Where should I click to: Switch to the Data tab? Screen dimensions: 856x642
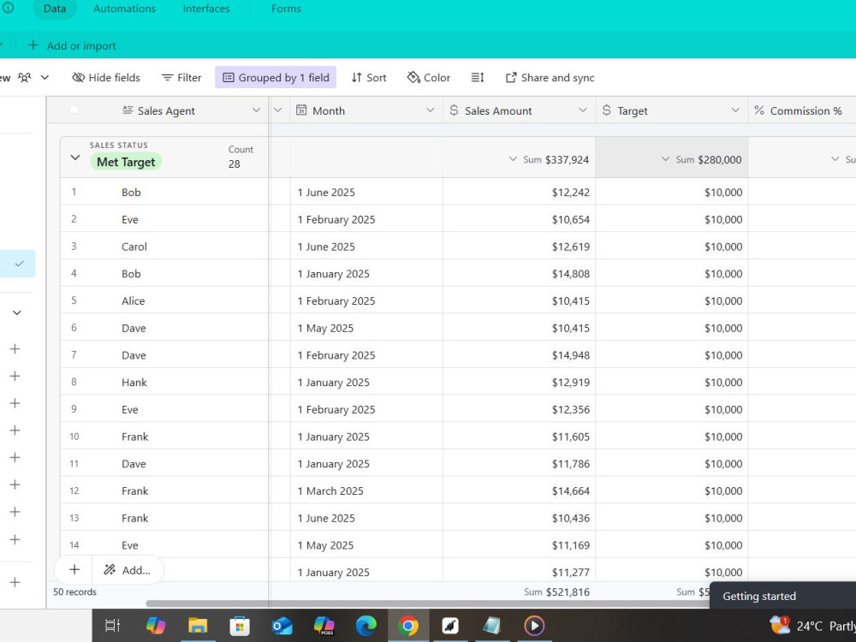55,9
